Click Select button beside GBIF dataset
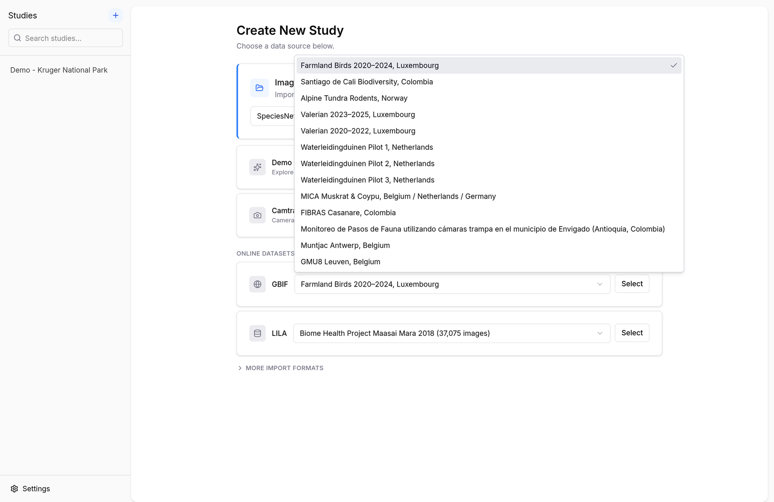 632,284
